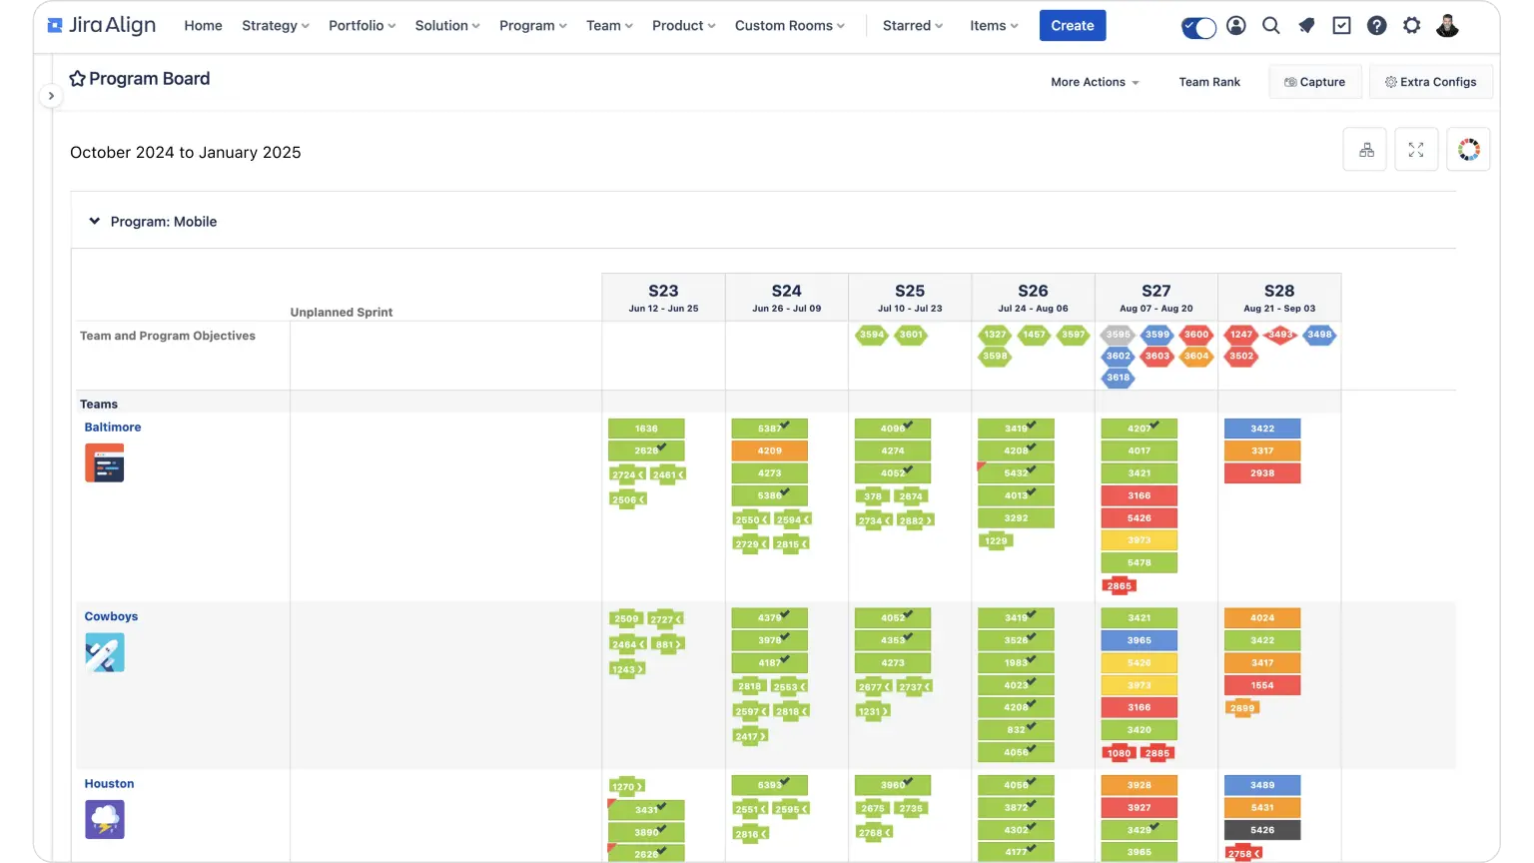Image resolution: width=1534 pixels, height=863 pixels.
Task: Click the Extra Configs button
Action: point(1431,81)
